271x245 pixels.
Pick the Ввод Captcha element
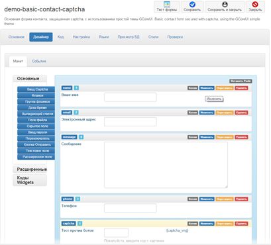[x=36, y=89]
